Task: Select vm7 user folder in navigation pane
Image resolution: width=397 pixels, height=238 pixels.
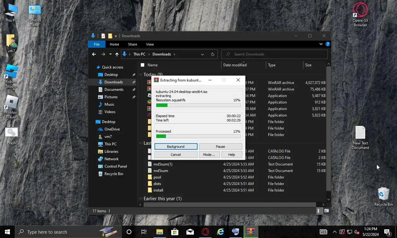Action: [x=108, y=137]
